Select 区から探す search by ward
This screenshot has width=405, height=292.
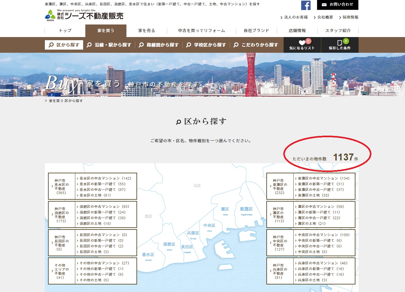click(64, 45)
